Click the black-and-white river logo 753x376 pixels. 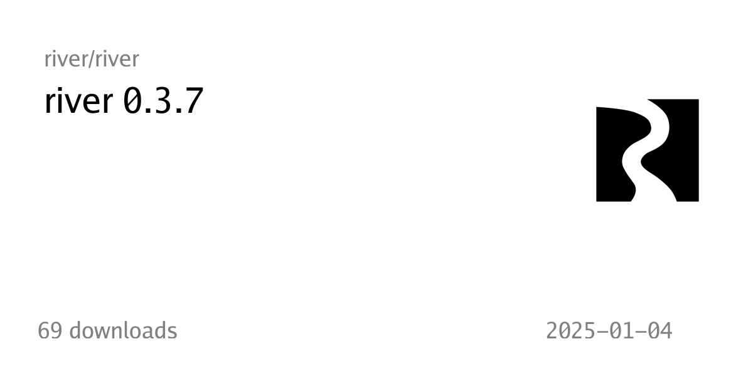[x=647, y=150]
